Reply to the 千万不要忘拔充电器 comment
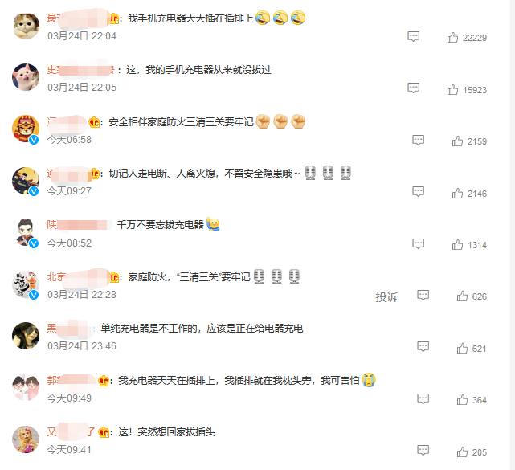This screenshot has height=470, width=515. [x=418, y=243]
